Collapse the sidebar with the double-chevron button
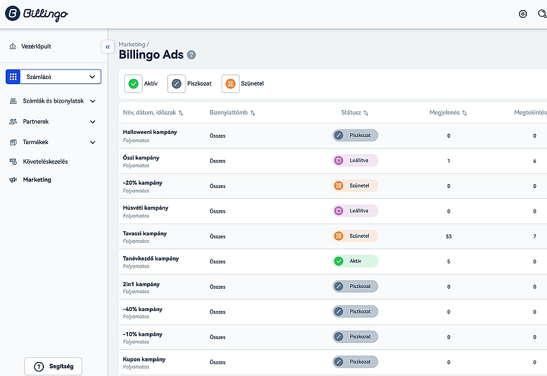 108,47
